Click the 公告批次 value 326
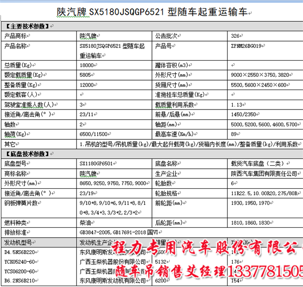The width and height of the screenshot is (303, 287). [x=236, y=35]
